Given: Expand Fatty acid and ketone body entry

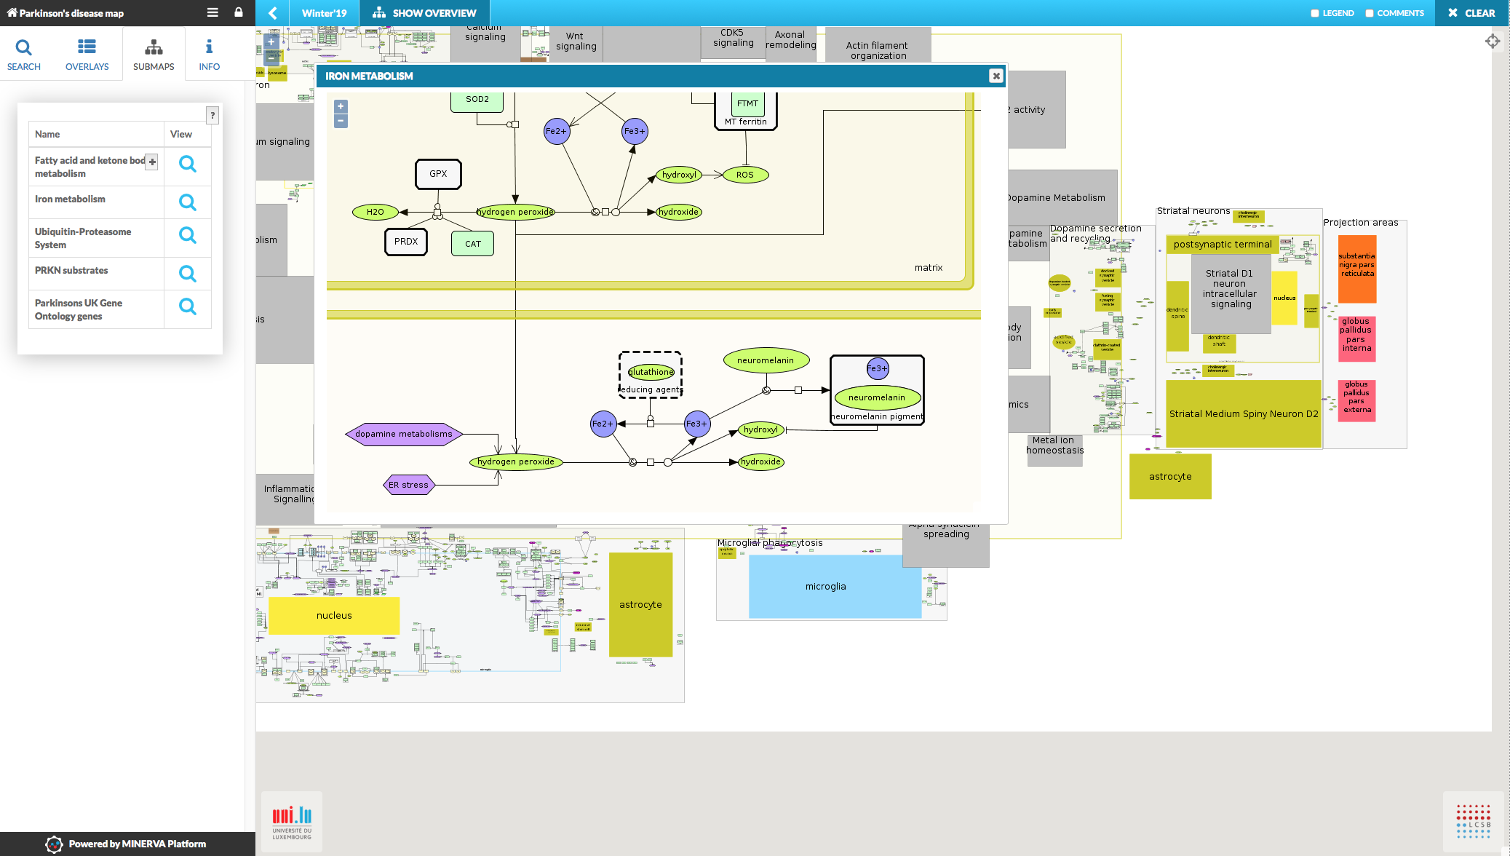Looking at the screenshot, I should pos(152,162).
